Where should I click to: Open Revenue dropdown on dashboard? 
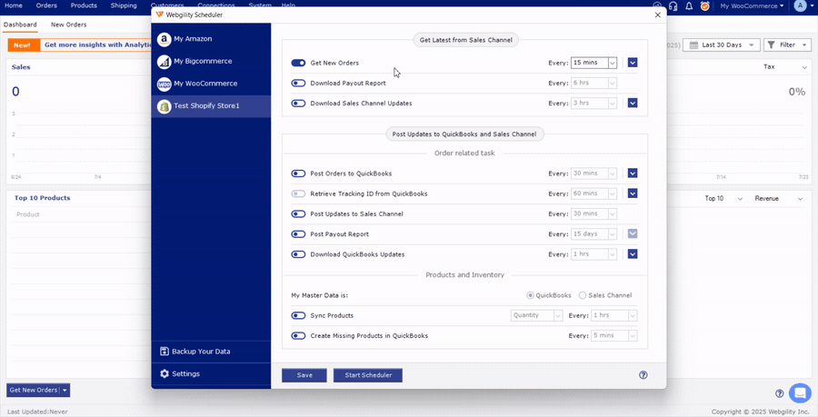[779, 199]
